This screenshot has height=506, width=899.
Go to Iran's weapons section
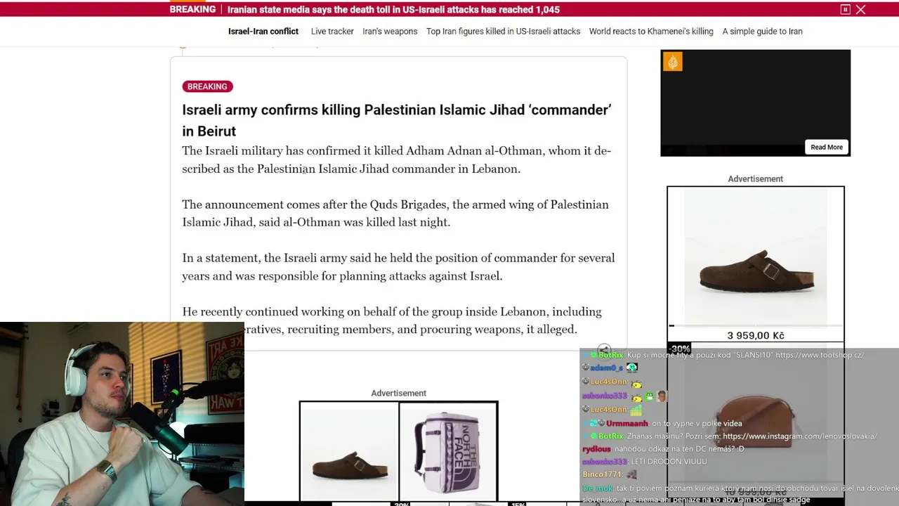(390, 32)
